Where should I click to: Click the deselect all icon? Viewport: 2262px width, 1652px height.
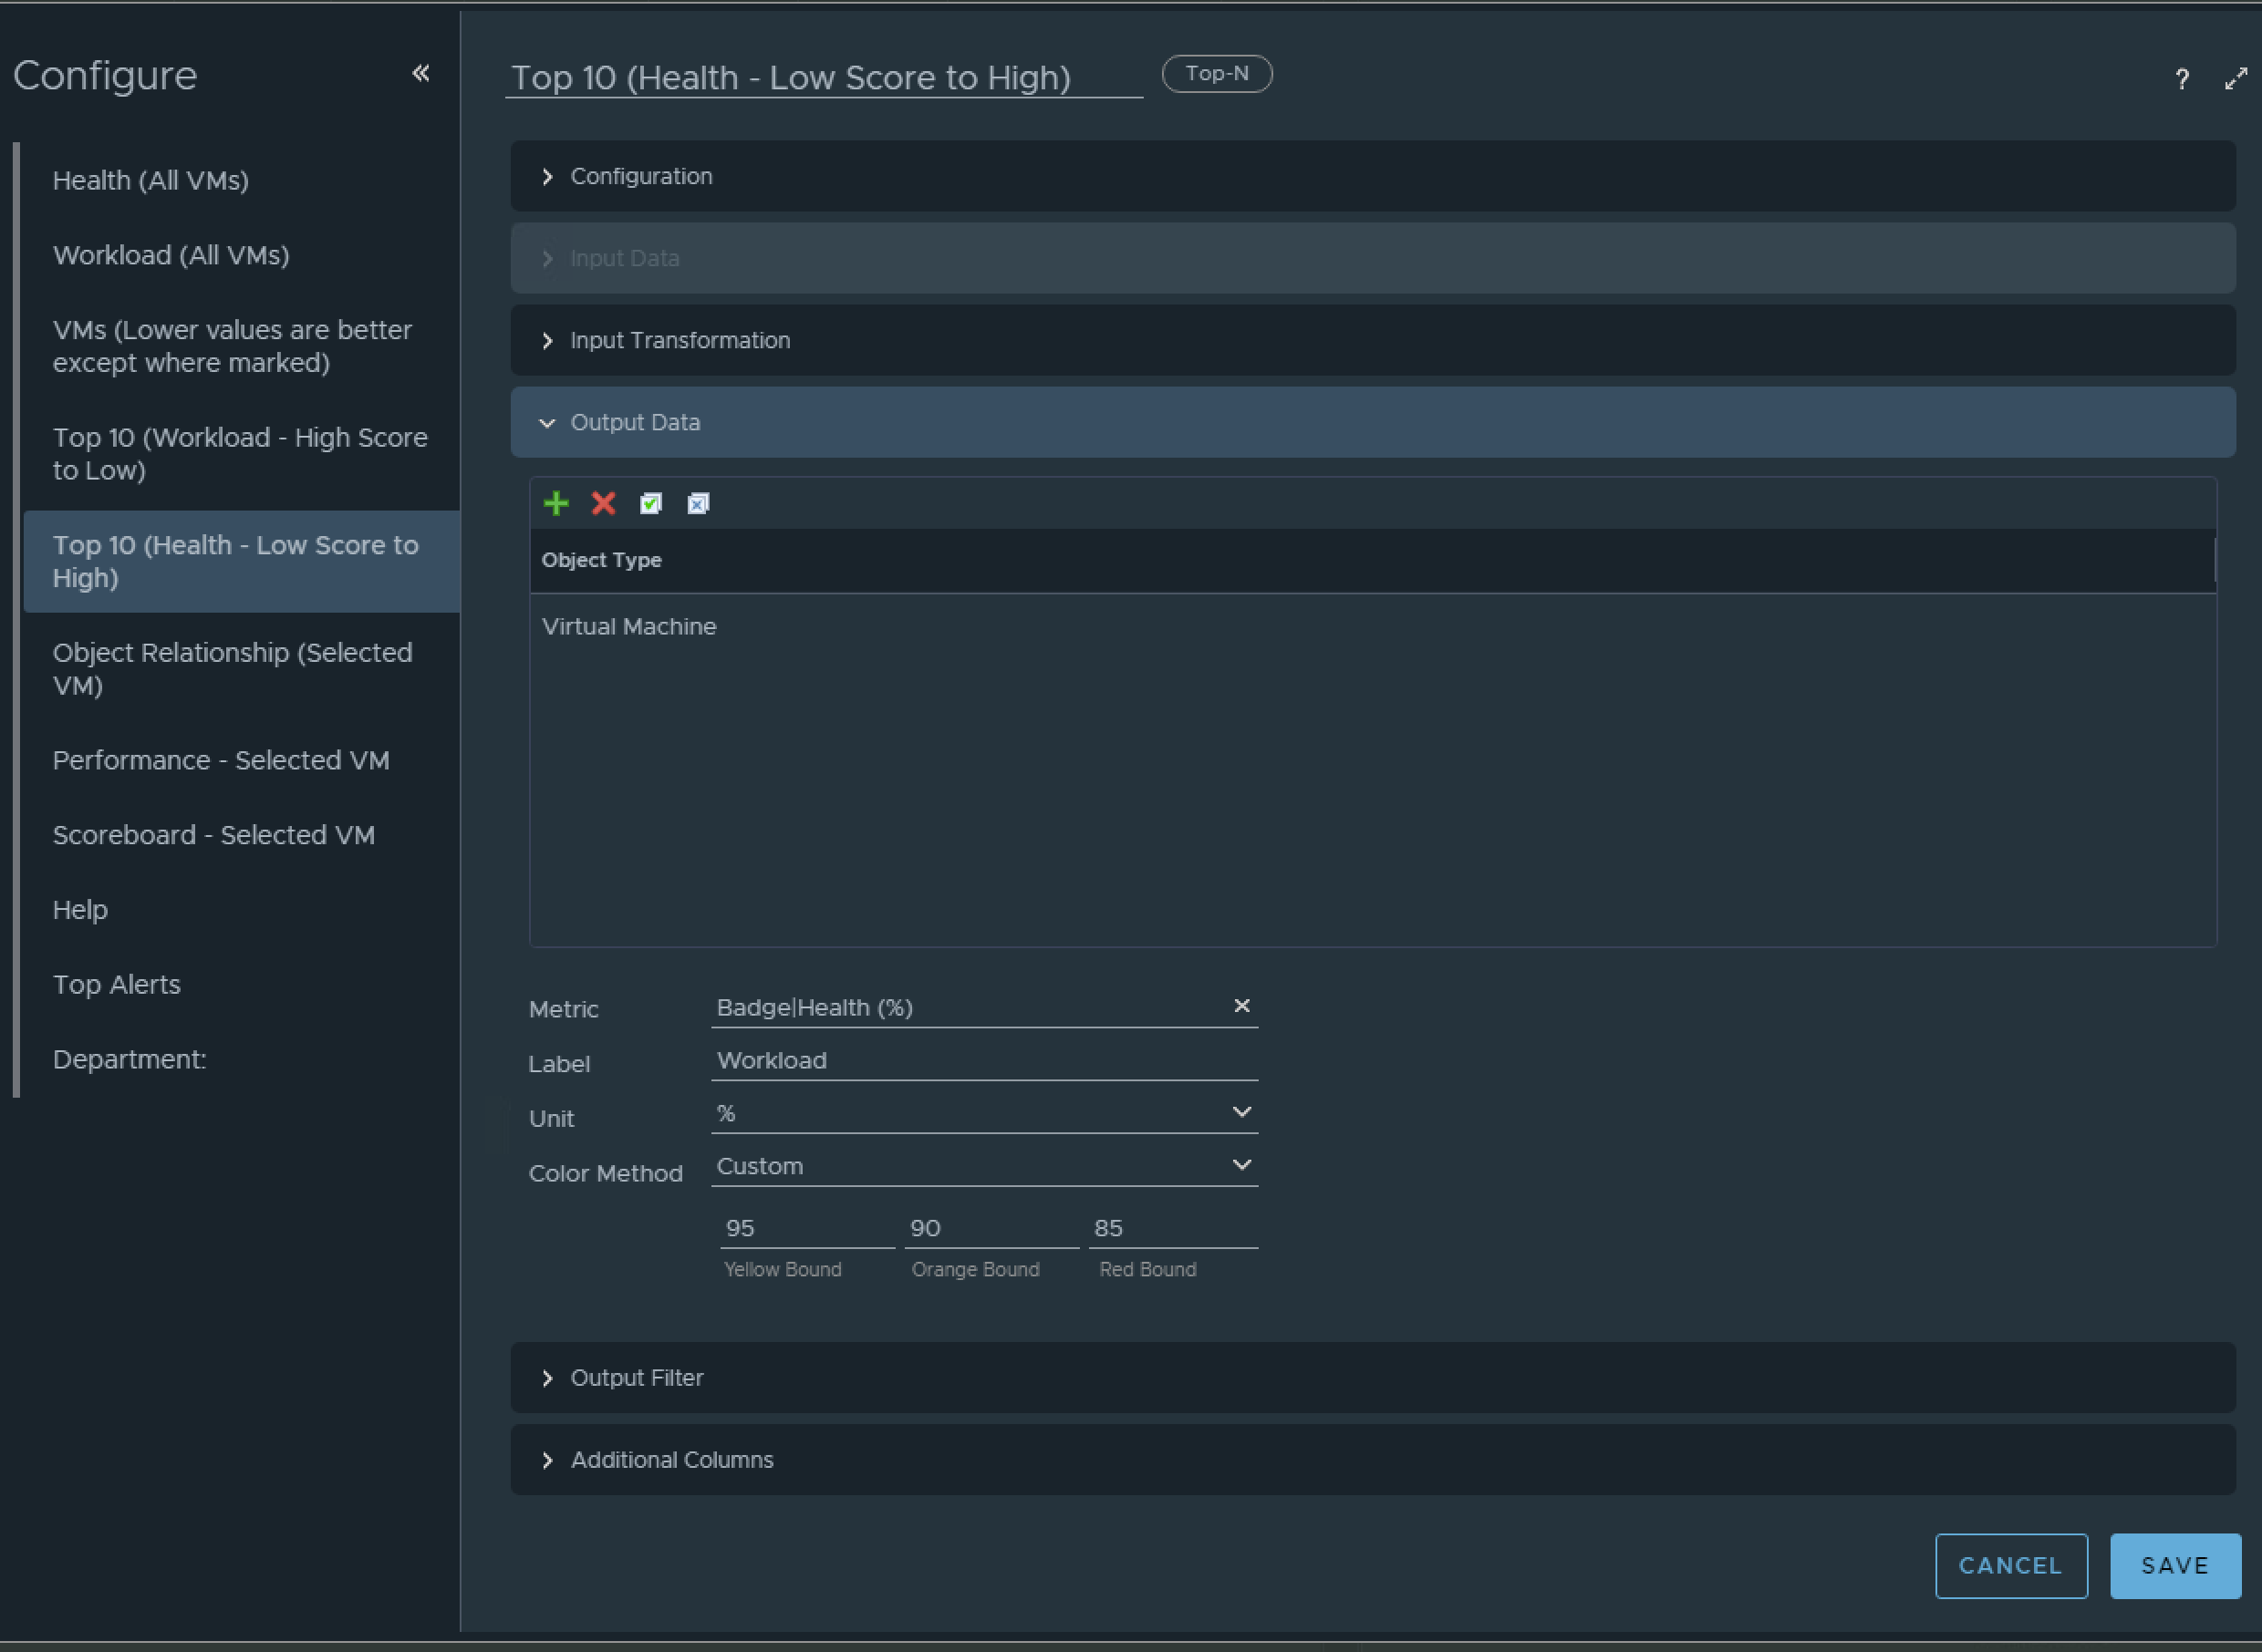tap(699, 503)
